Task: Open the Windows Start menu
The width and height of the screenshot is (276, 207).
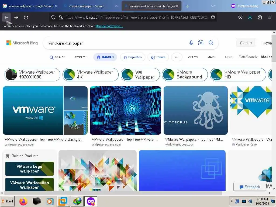Action: pos(8,201)
